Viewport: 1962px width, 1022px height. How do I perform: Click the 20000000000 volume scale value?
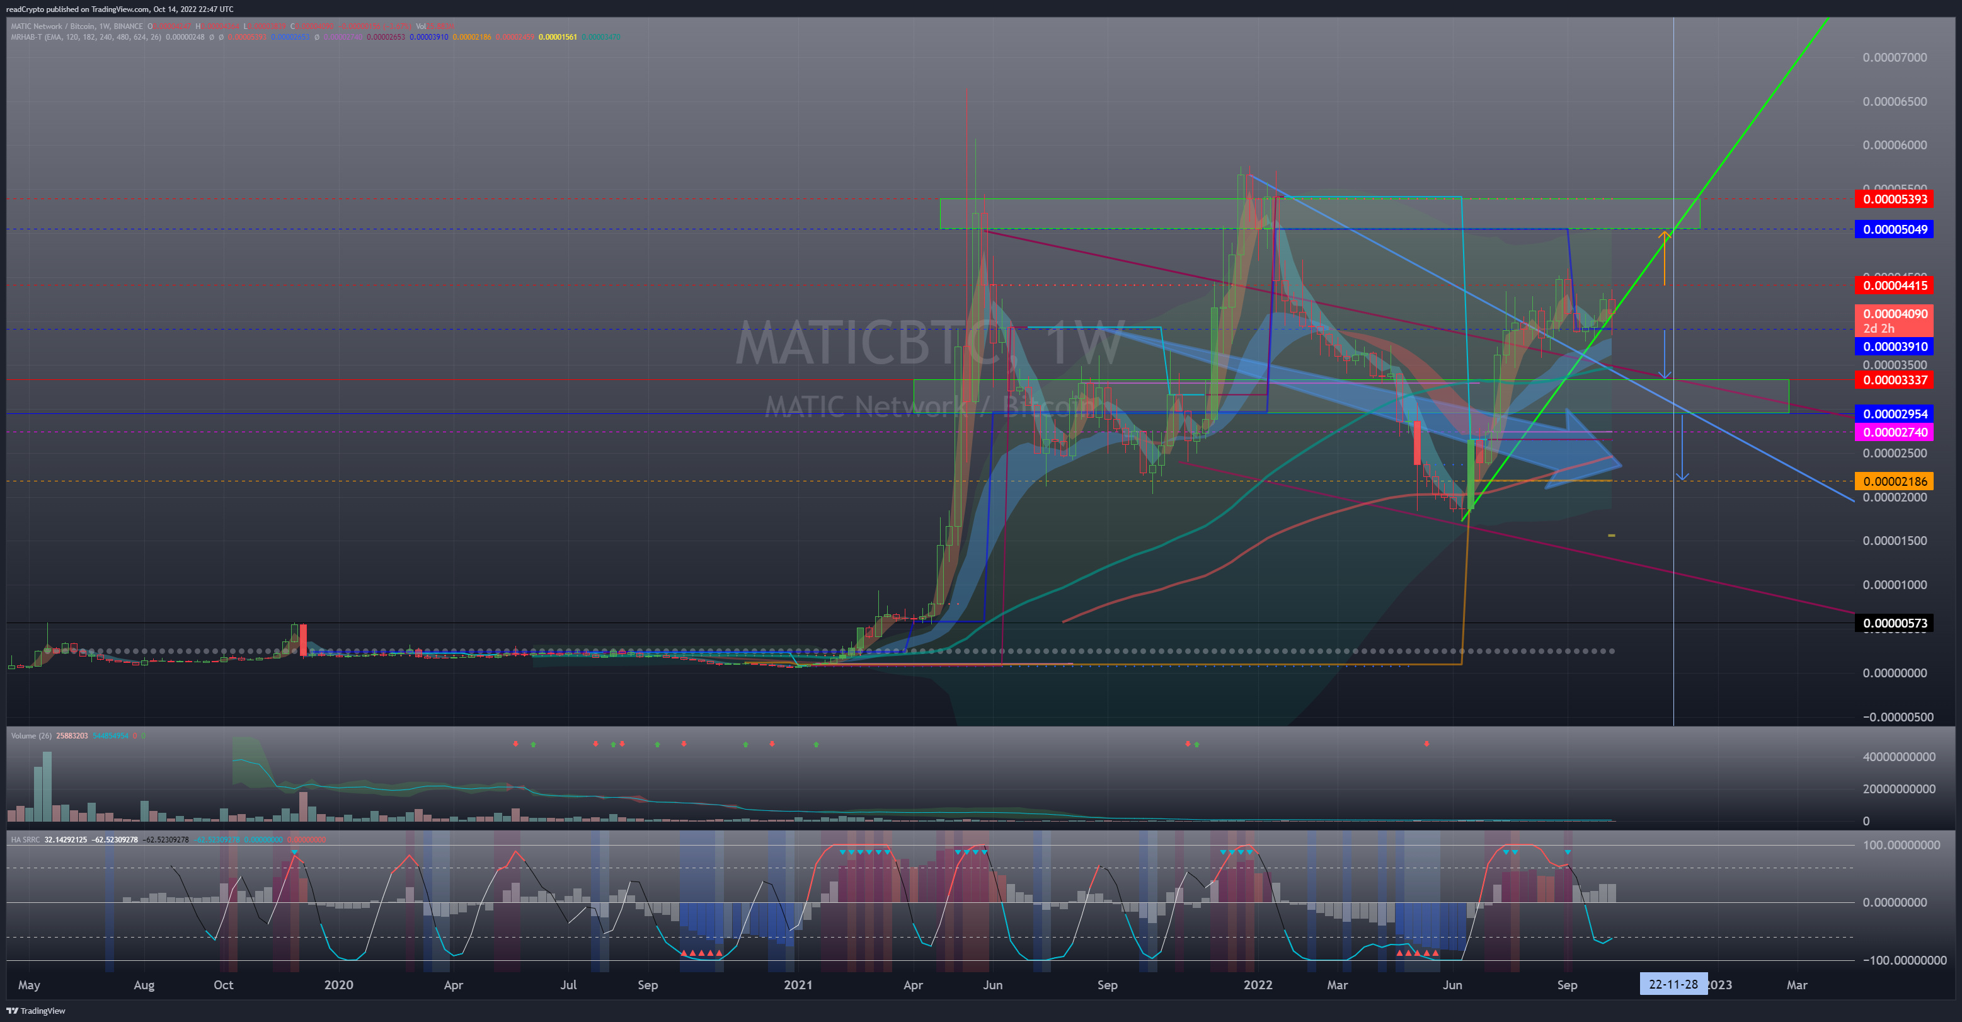tap(1900, 789)
